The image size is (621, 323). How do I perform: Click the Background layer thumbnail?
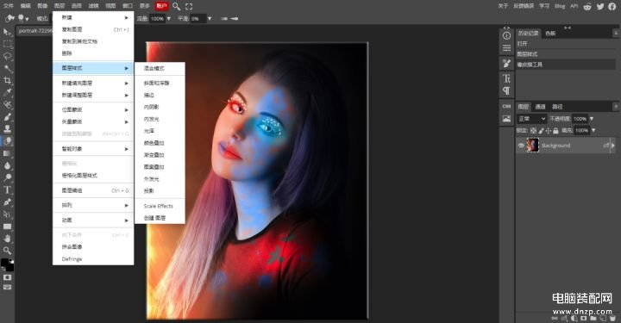tap(533, 145)
